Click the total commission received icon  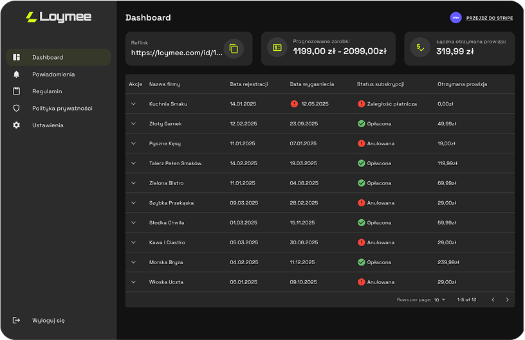[420, 48]
